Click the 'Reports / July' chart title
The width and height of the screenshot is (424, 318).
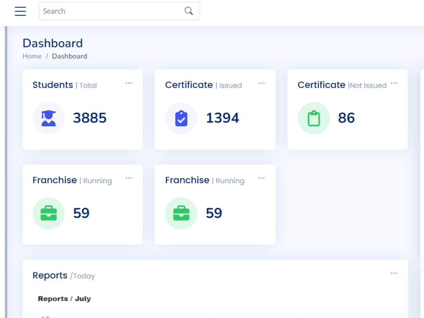click(x=64, y=299)
